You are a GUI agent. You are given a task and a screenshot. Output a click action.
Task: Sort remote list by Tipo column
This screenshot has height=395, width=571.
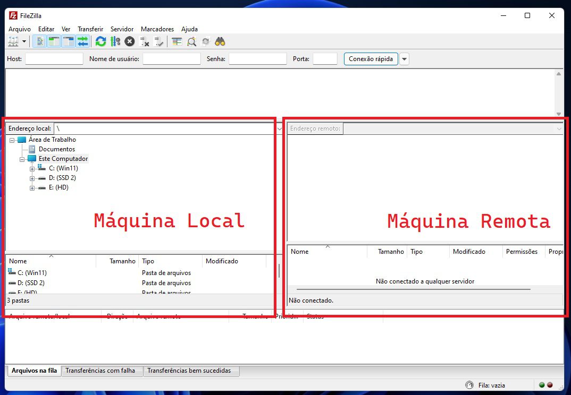pos(429,252)
